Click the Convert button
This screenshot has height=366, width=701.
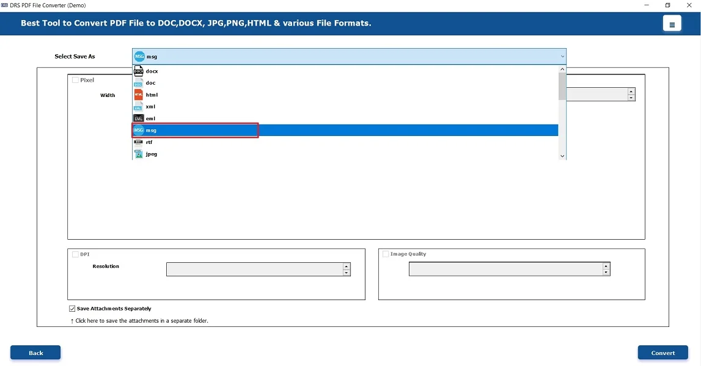click(662, 353)
